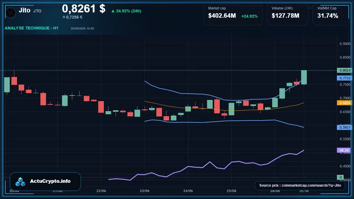Click the 0.7000 price axis label
The height and width of the screenshot is (199, 354).
point(345,98)
